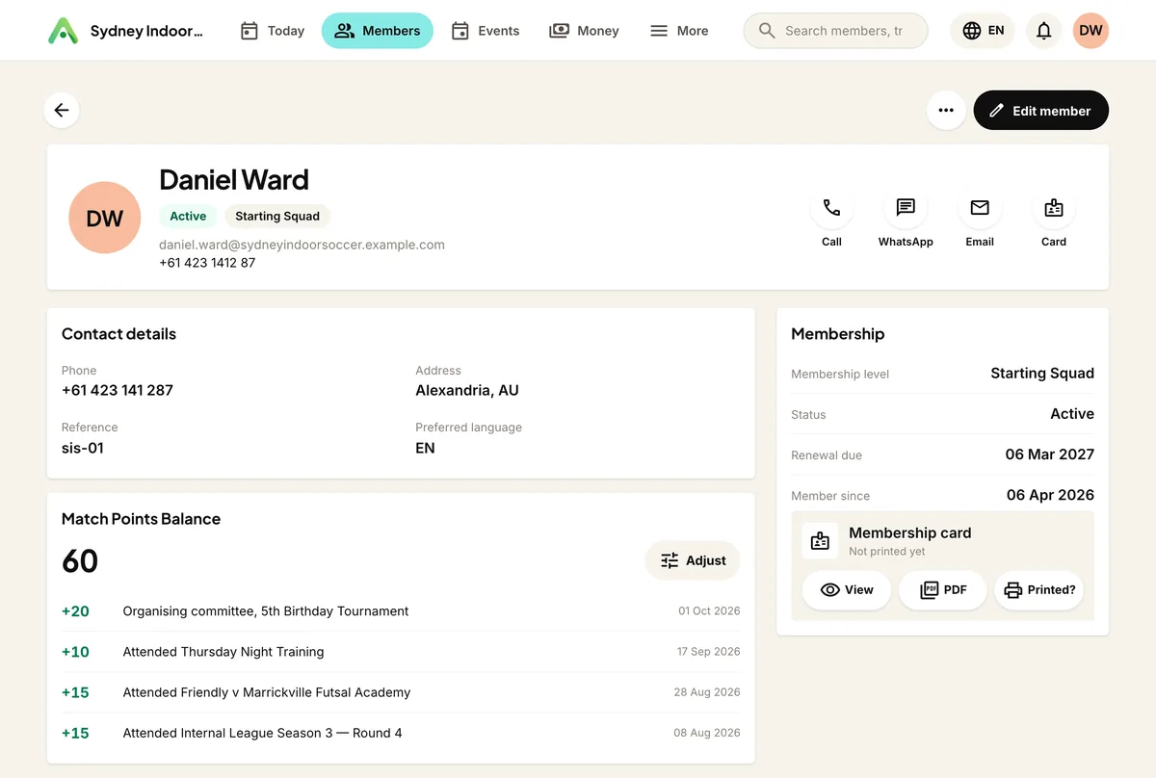Download the membership card PDF
Screen dimensions: 1156x778
(943, 590)
